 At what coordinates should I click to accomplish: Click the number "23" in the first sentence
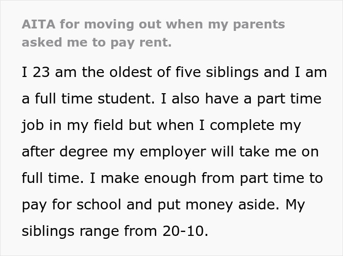41,72
